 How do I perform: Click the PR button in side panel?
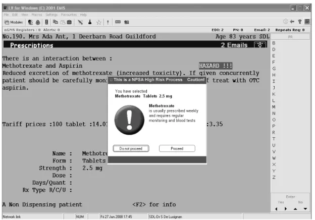tap(290, 37)
